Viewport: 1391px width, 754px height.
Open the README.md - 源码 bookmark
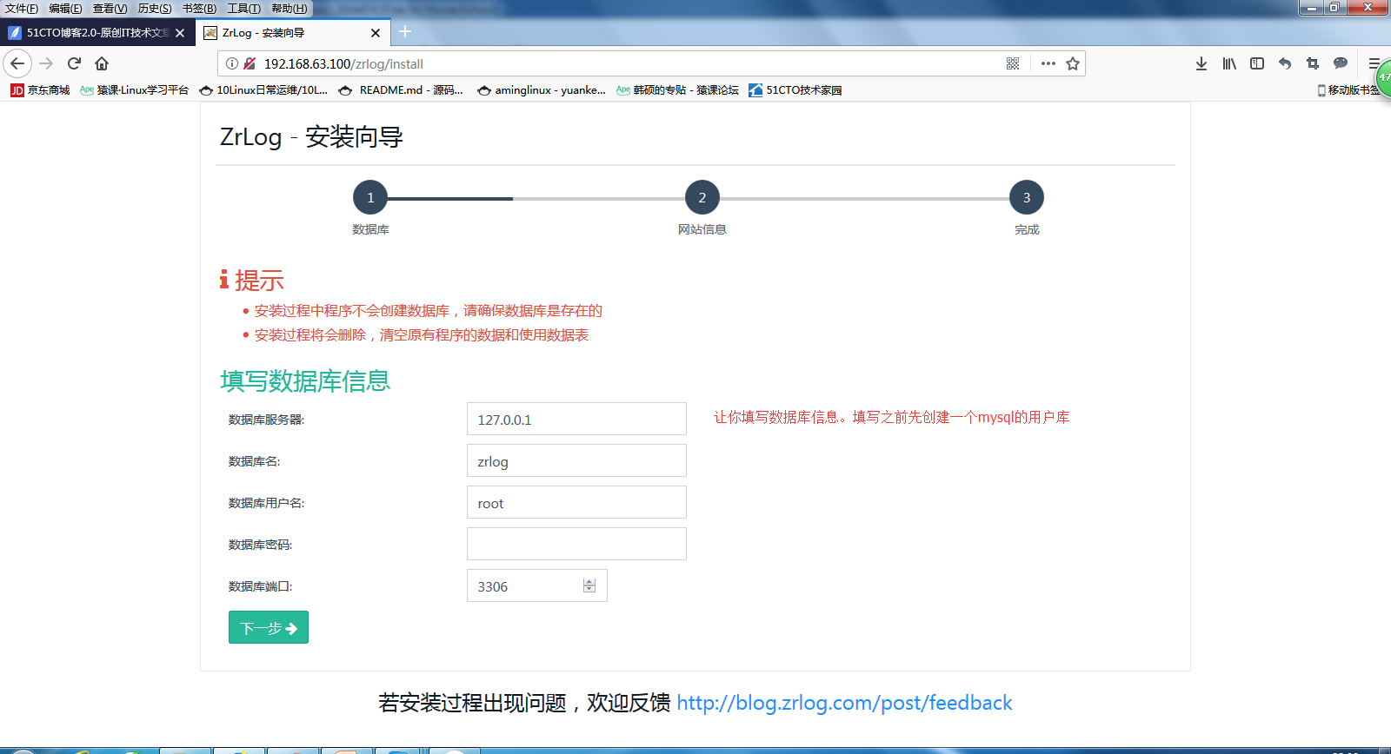[401, 90]
